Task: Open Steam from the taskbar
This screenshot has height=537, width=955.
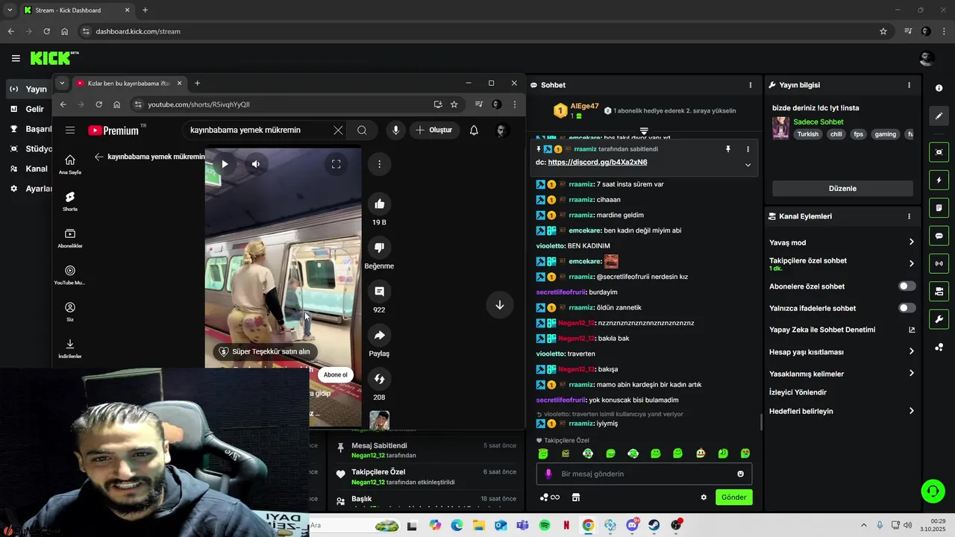Action: (x=654, y=525)
